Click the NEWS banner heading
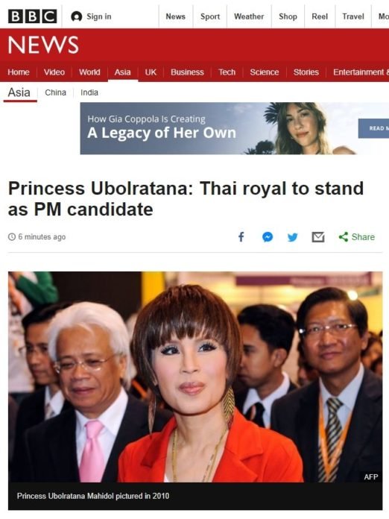Screen dimensions: 389x519 [43, 45]
